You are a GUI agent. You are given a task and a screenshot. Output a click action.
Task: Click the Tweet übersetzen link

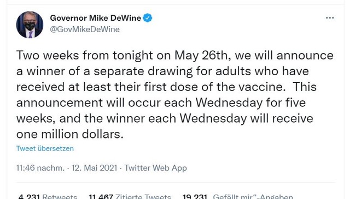(45, 148)
